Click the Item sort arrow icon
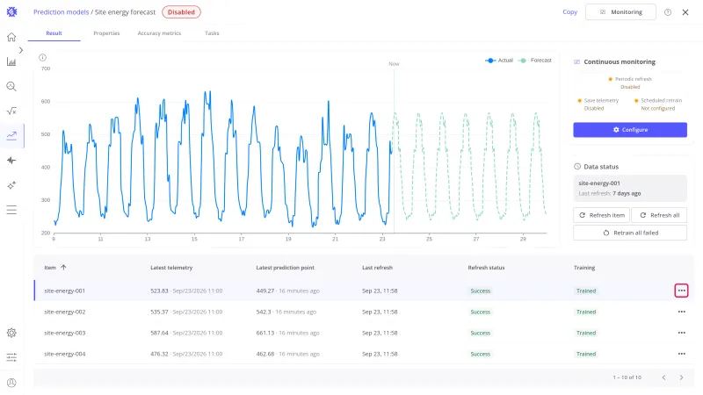Viewport: 703px width, 395px height. point(63,268)
